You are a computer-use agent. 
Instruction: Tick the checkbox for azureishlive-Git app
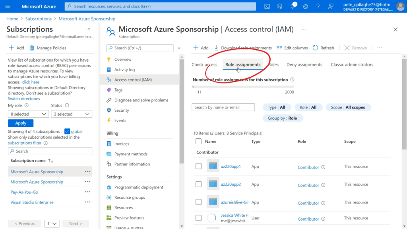pyautogui.click(x=198, y=202)
